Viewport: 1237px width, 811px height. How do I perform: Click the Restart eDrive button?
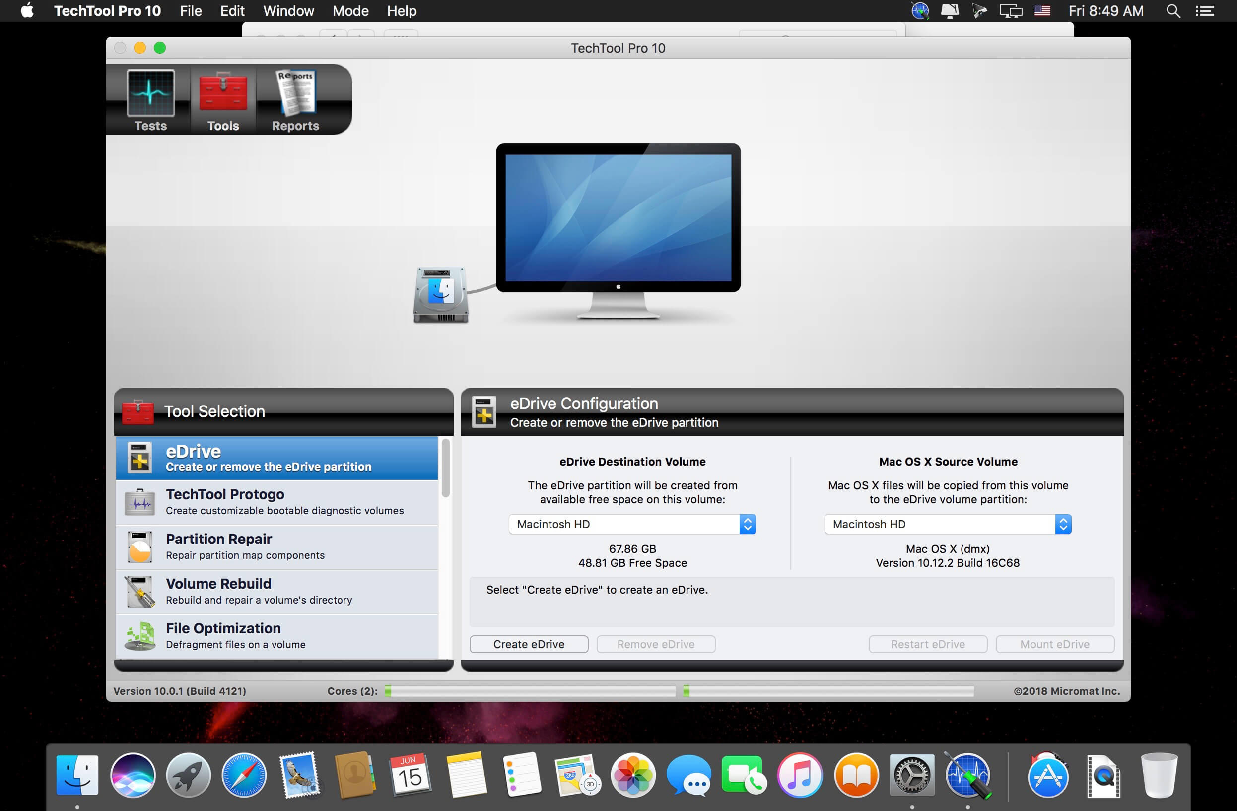pos(928,644)
